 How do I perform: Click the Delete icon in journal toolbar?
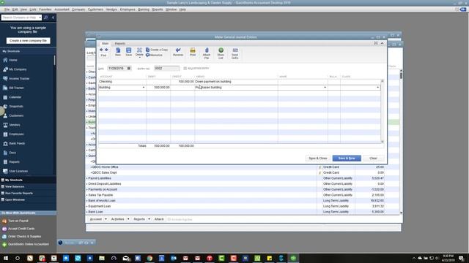click(x=139, y=51)
